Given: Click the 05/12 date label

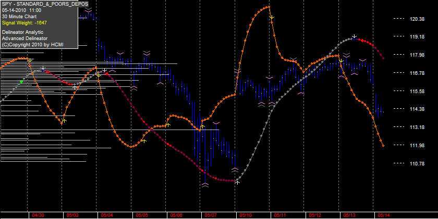Looking at the screenshot, I should 315,215.
